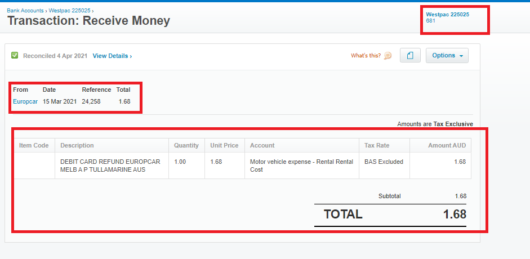530x259 pixels.
Task: Open the Westpac 225025 breadcrumb link
Action: 70,11
